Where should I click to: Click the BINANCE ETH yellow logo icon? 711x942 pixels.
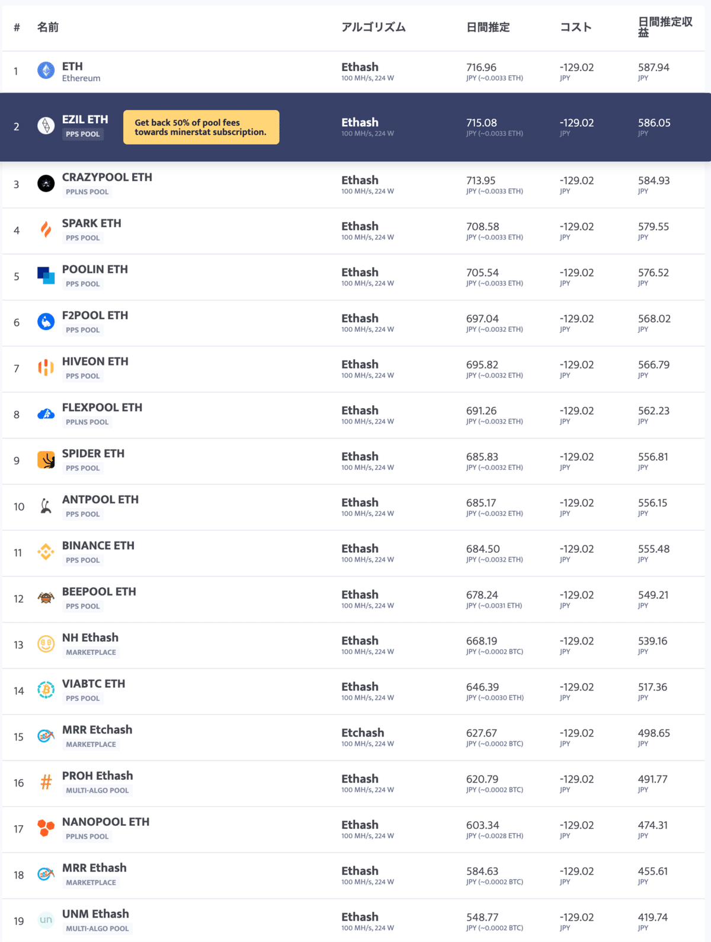point(46,552)
